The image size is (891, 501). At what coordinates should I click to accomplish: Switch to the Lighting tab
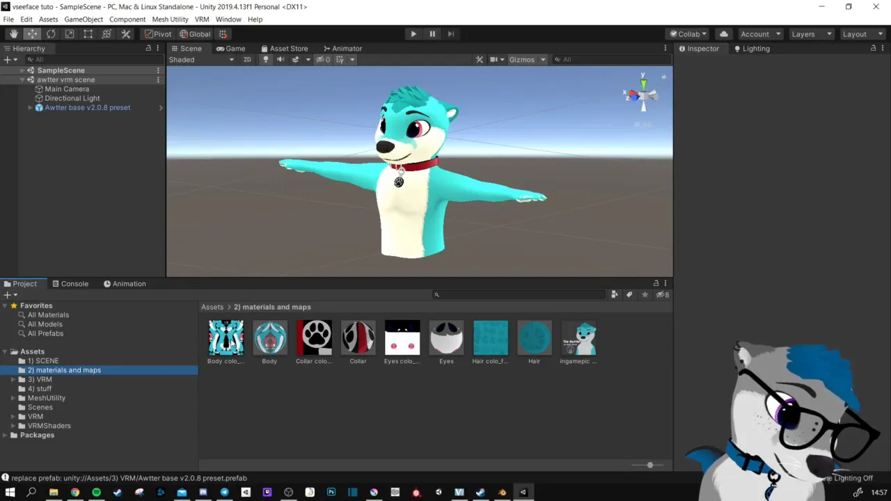(x=752, y=49)
